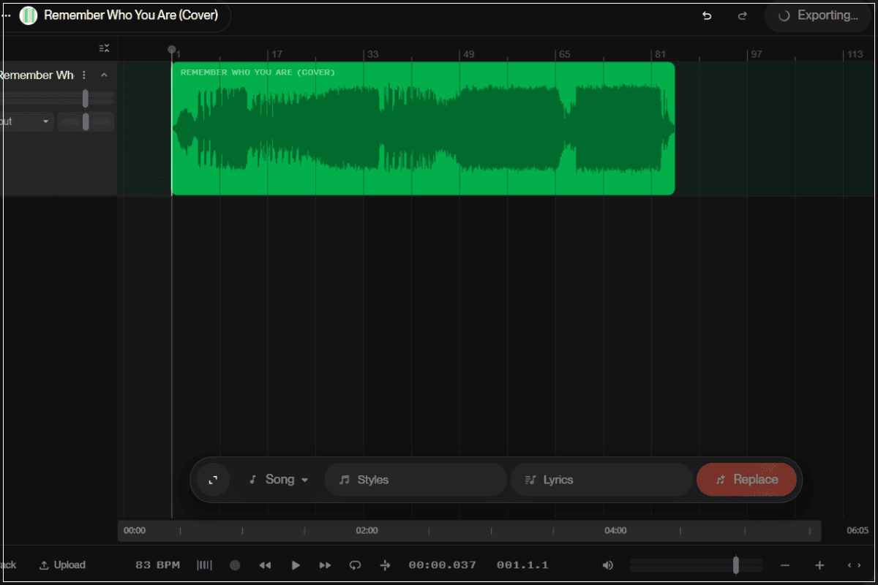Click the fast-forward button
Image resolution: width=878 pixels, height=585 pixels.
pos(325,565)
